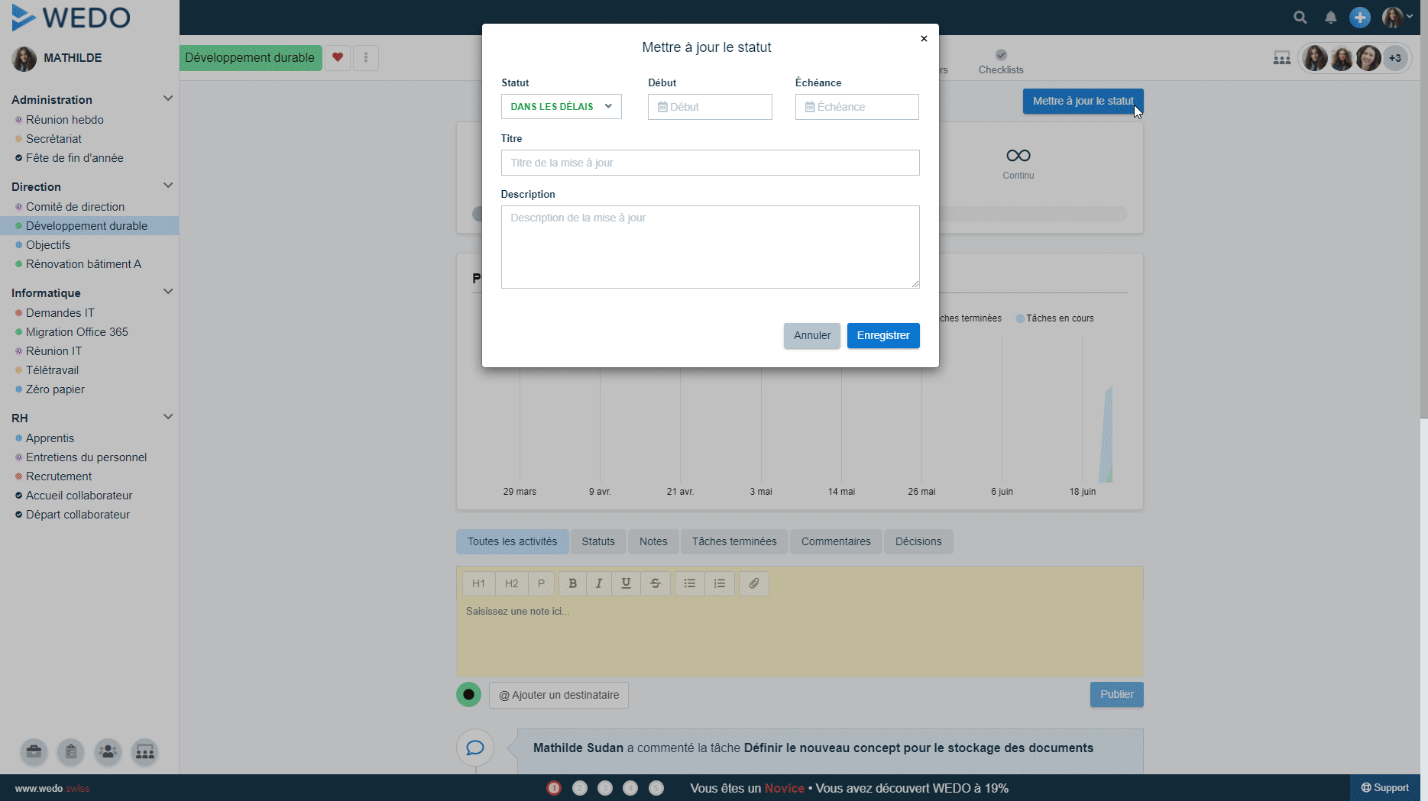Image resolution: width=1428 pixels, height=801 pixels.
Task: Click the clipboard icon in bottom sidebar
Action: tap(71, 752)
